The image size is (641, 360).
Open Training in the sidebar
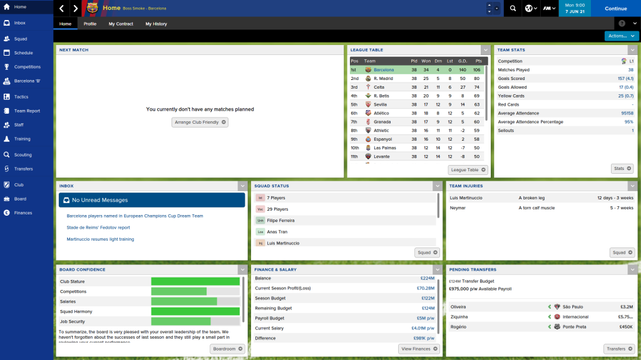click(26, 139)
